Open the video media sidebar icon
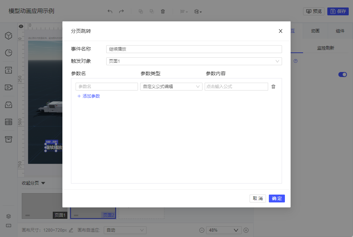The image size is (353, 237). 9,87
